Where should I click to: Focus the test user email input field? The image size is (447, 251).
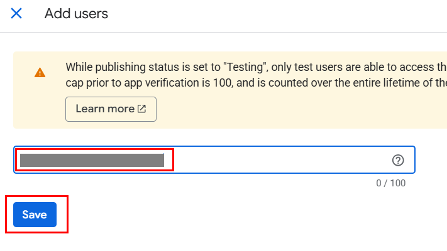click(214, 159)
